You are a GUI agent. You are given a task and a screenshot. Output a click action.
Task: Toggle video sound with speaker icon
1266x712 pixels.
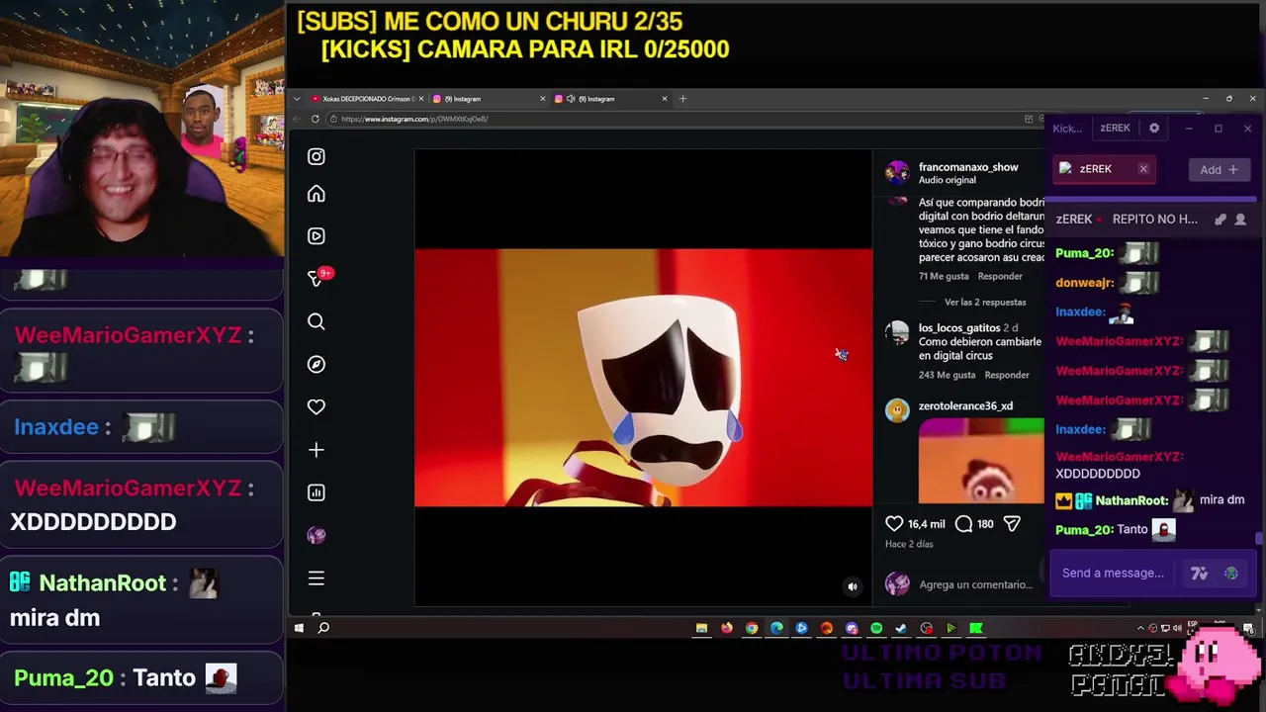click(x=853, y=586)
